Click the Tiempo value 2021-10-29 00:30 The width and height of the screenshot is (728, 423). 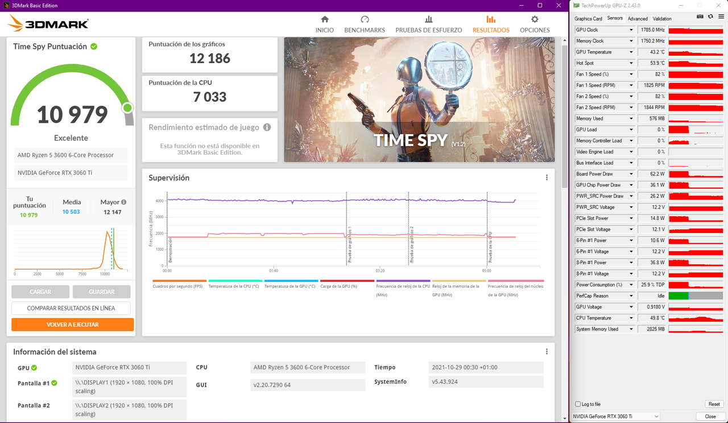486,367
